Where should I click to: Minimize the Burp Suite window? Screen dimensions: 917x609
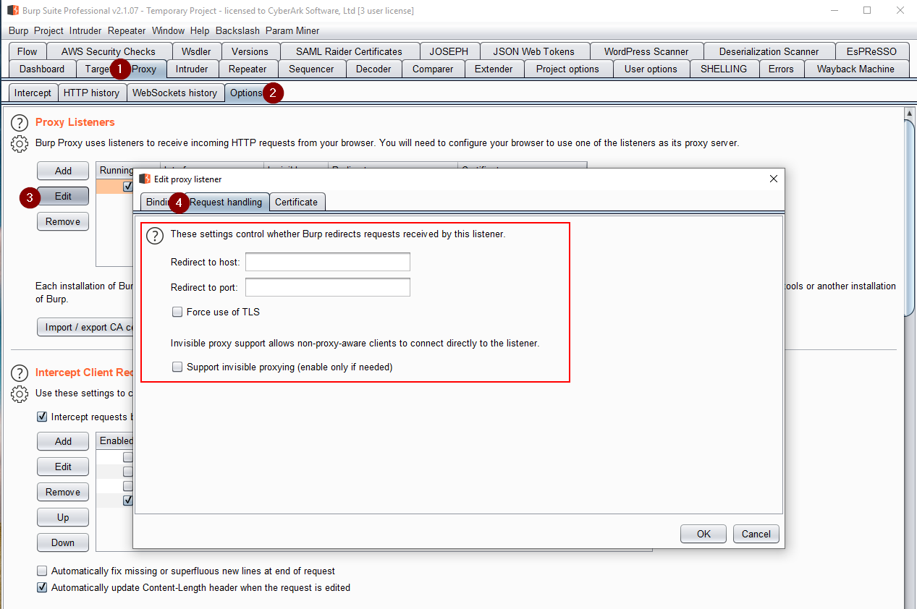(834, 11)
